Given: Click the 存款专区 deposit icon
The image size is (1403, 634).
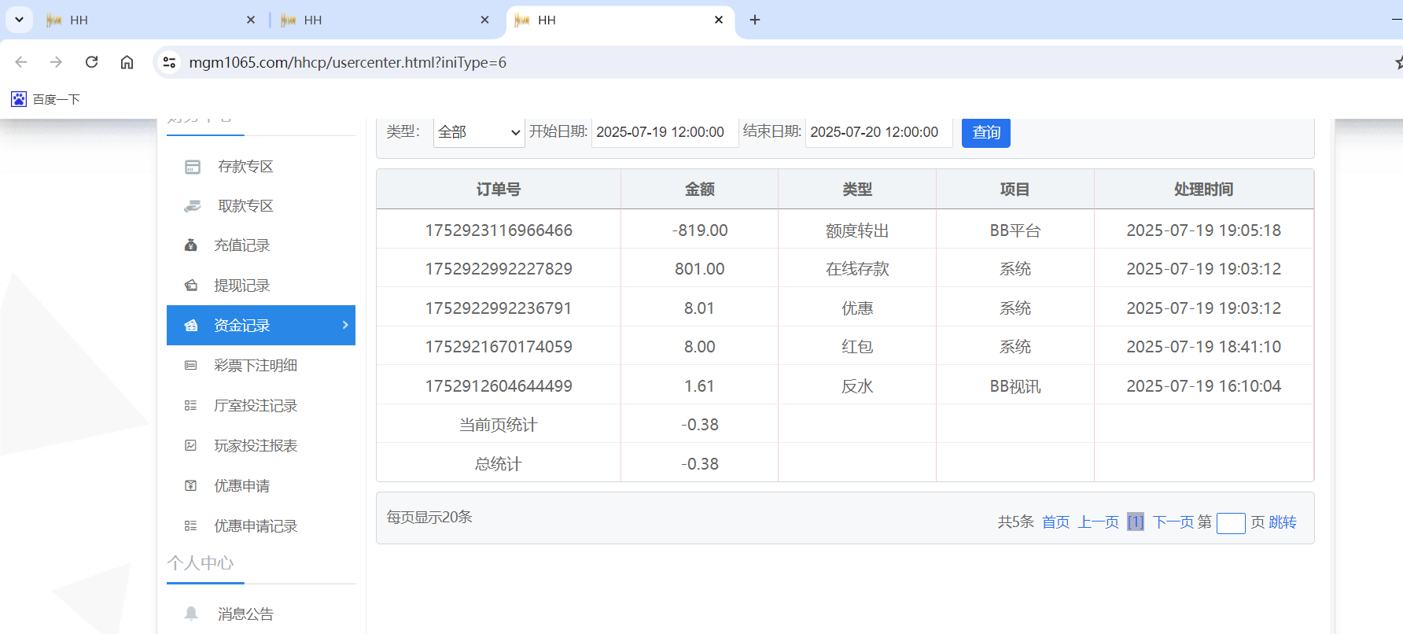Looking at the screenshot, I should 193,167.
